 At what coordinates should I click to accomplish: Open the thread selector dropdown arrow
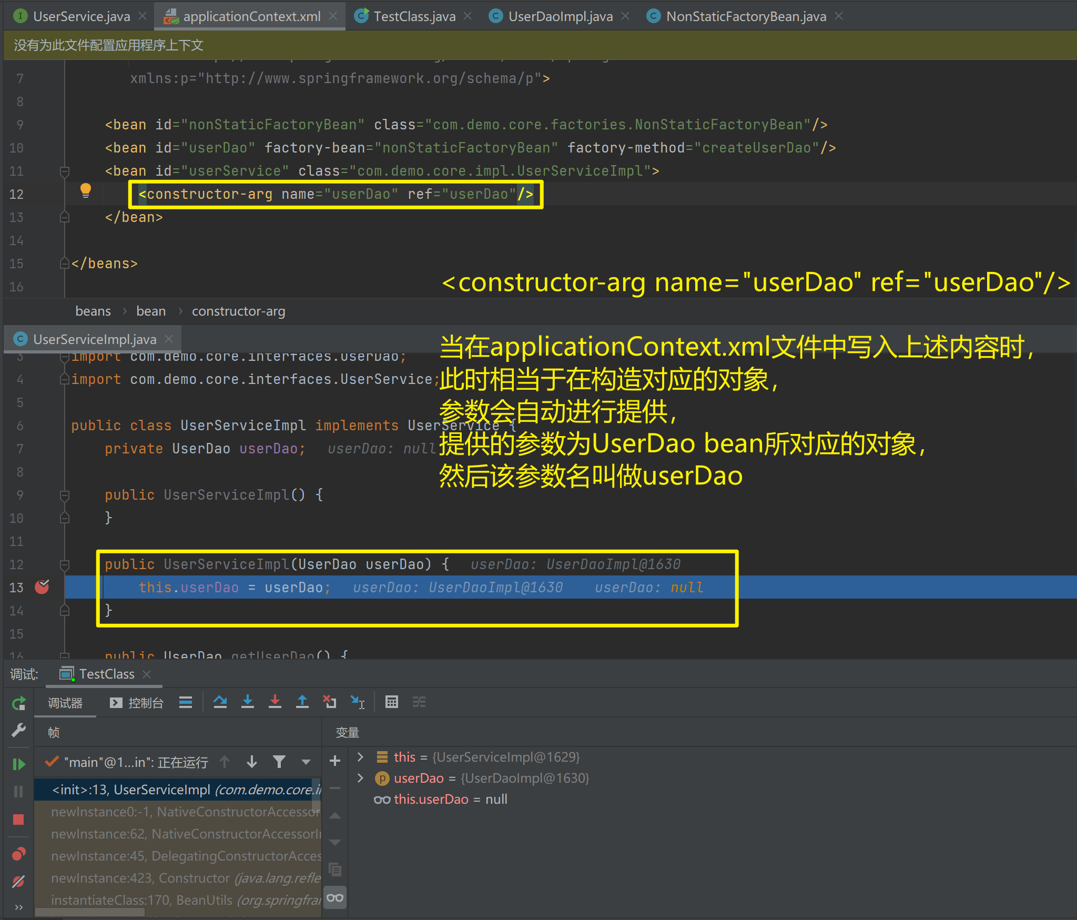click(x=306, y=762)
